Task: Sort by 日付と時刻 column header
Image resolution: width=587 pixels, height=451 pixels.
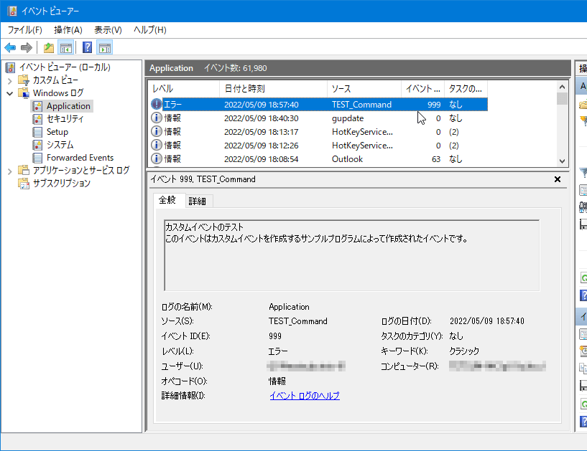Action: [x=244, y=88]
